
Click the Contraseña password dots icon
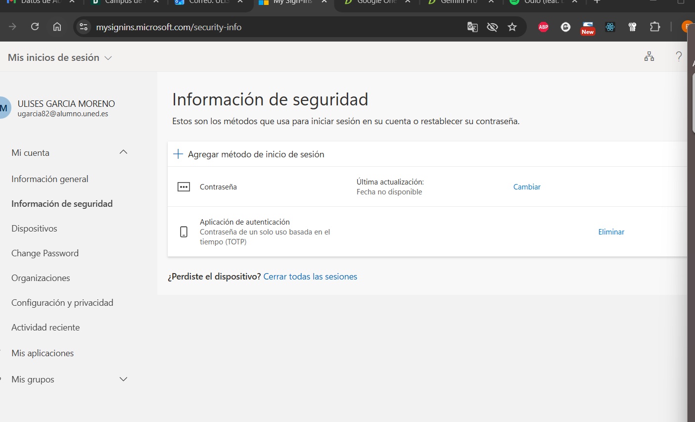pos(184,187)
